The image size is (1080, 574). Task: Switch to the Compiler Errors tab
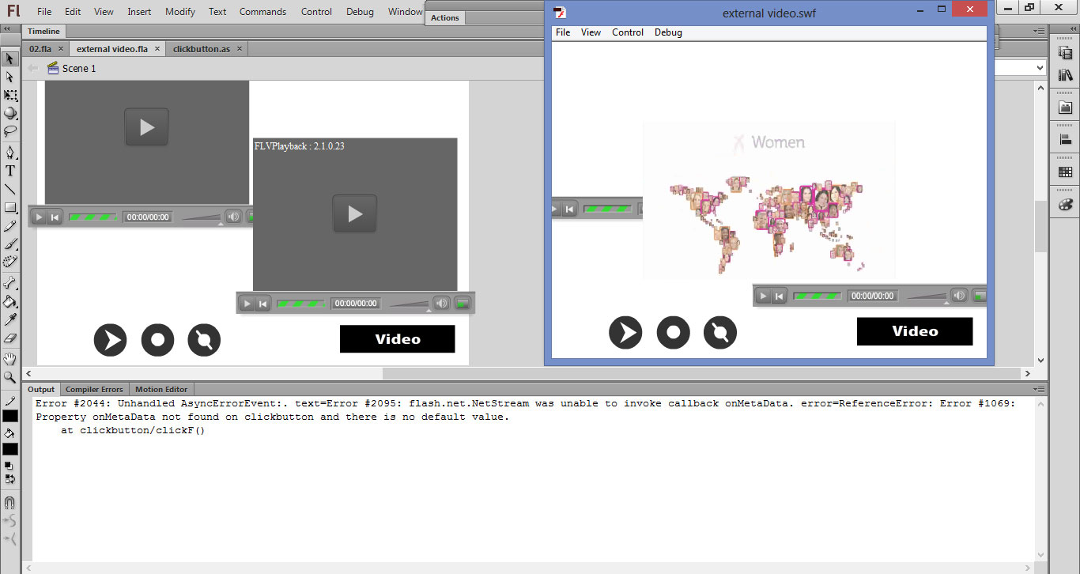[x=94, y=389]
